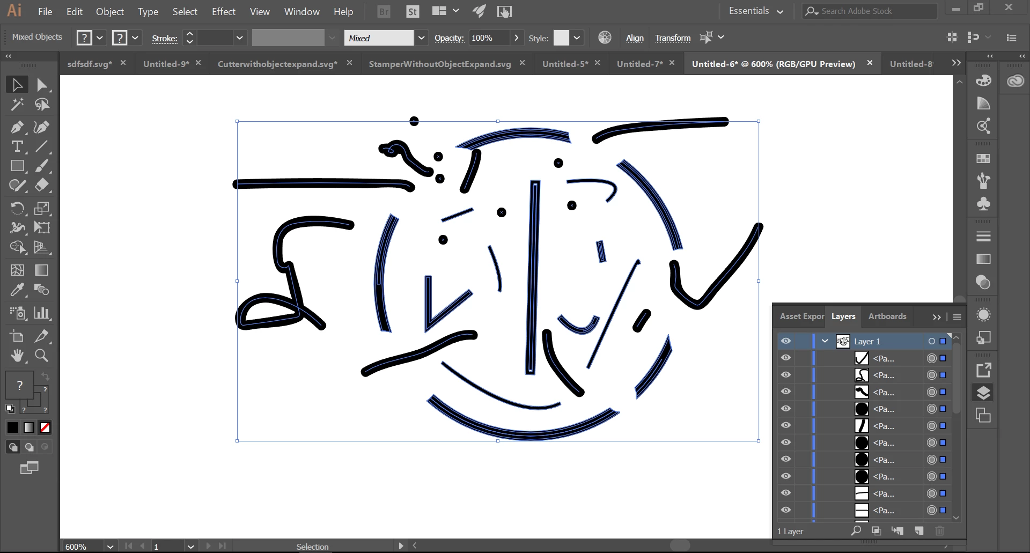
Task: Apply the Gradient swatch below fill box
Action: coord(29,427)
